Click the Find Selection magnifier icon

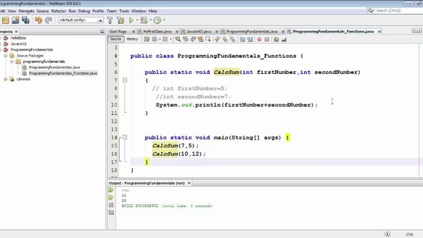tap(178, 40)
